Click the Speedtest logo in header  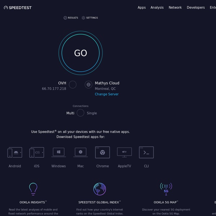(x=18, y=8)
